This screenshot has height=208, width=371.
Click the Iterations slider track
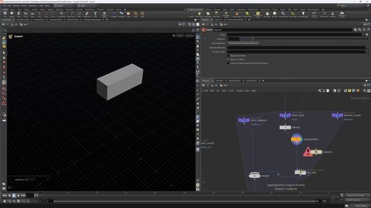click(x=303, y=39)
